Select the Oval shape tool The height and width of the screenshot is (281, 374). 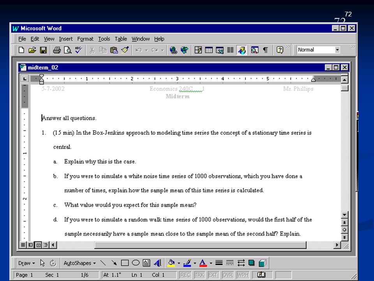tap(136, 263)
